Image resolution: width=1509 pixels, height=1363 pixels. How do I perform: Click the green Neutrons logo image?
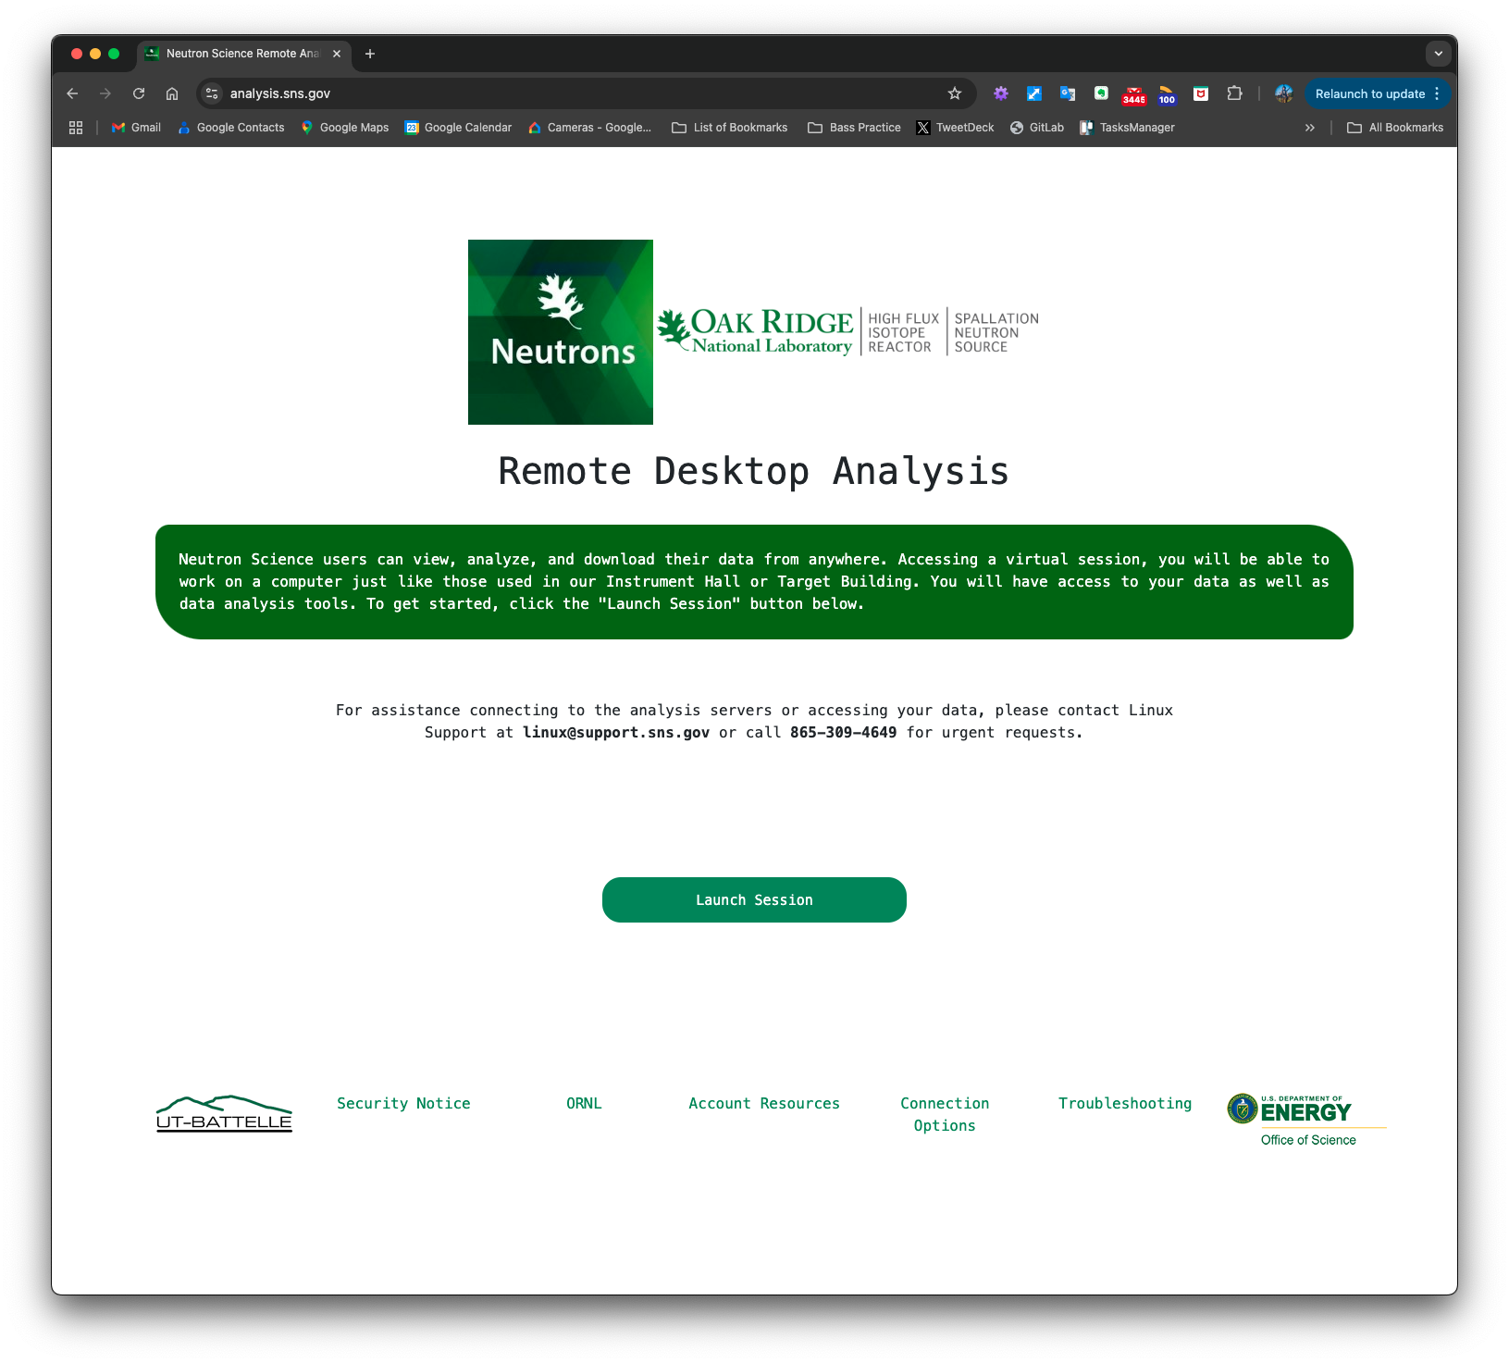pos(561,332)
